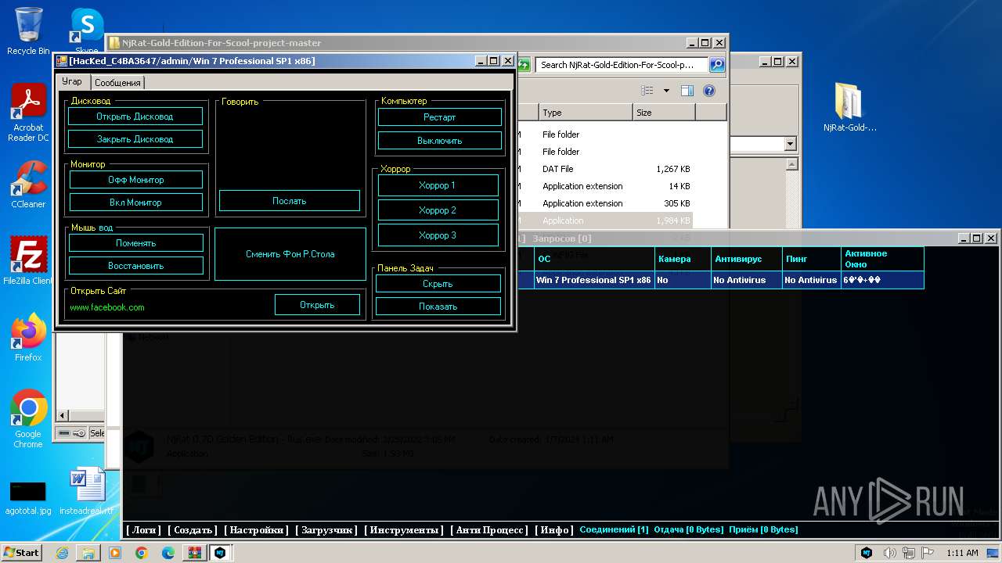The image size is (1002, 563).
Task: Click Сменить Фон Р.Стола button
Action: coord(290,254)
